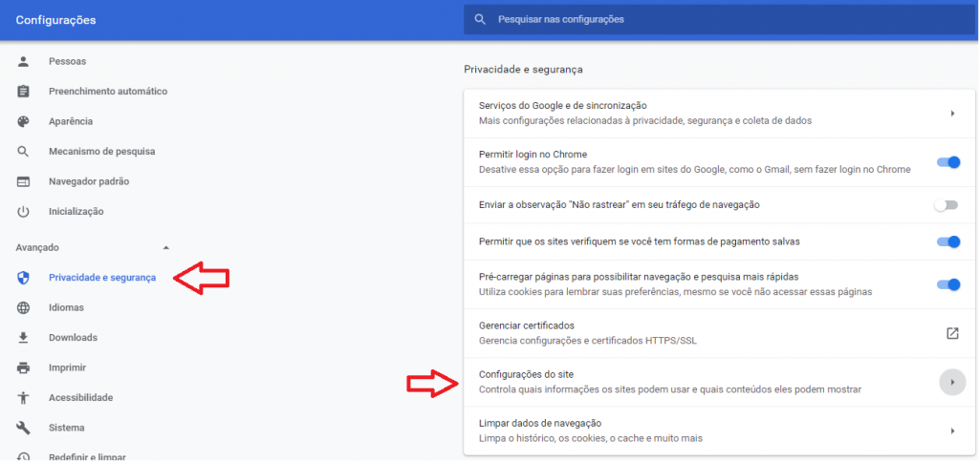Click the Navegador padrão browser icon
Viewport: 979px width, 461px height.
(23, 181)
